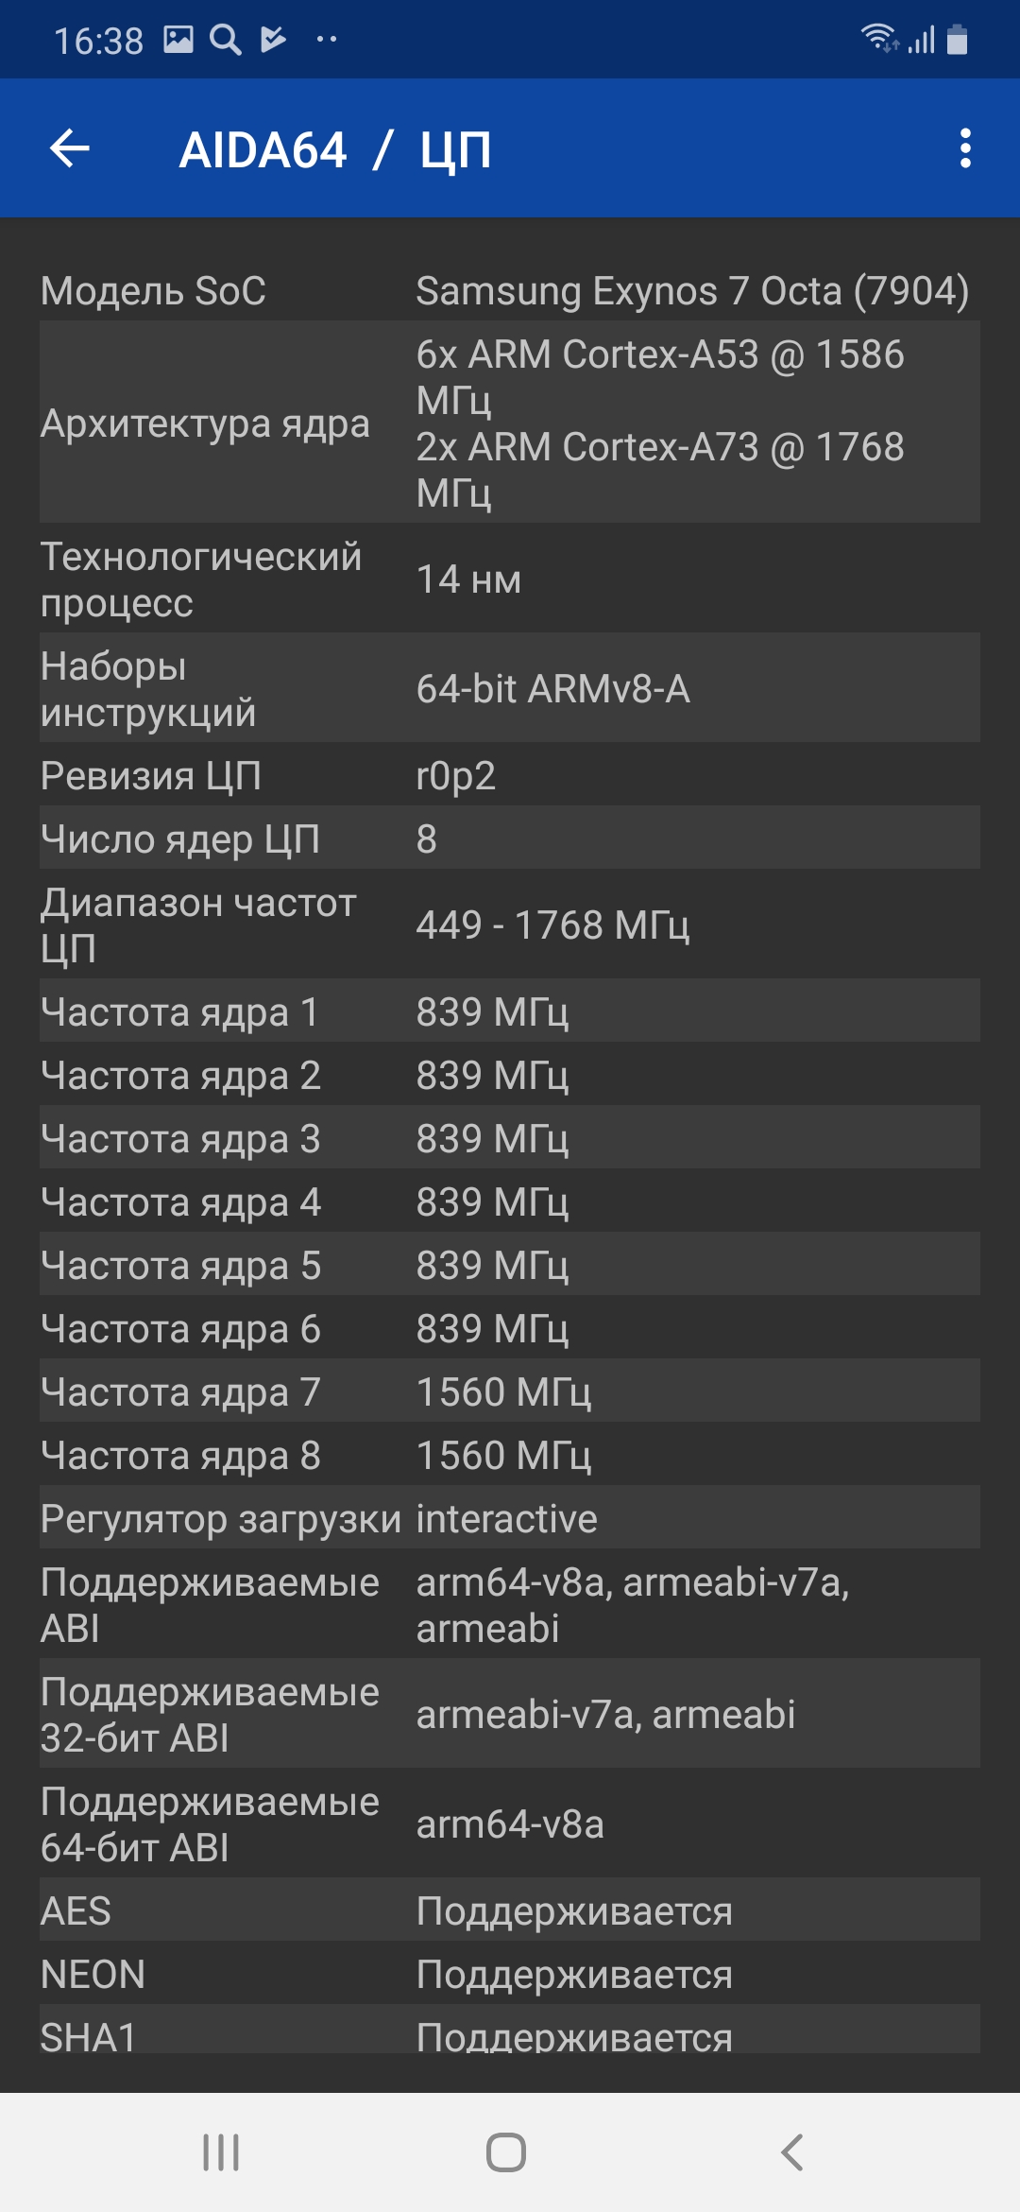
Task: Tap the search icon in status bar
Action: [225, 40]
